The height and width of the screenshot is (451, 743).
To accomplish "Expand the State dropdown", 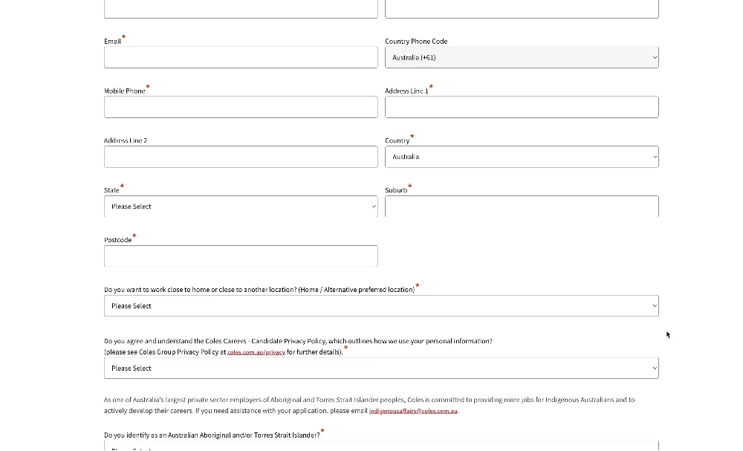I will [241, 207].
